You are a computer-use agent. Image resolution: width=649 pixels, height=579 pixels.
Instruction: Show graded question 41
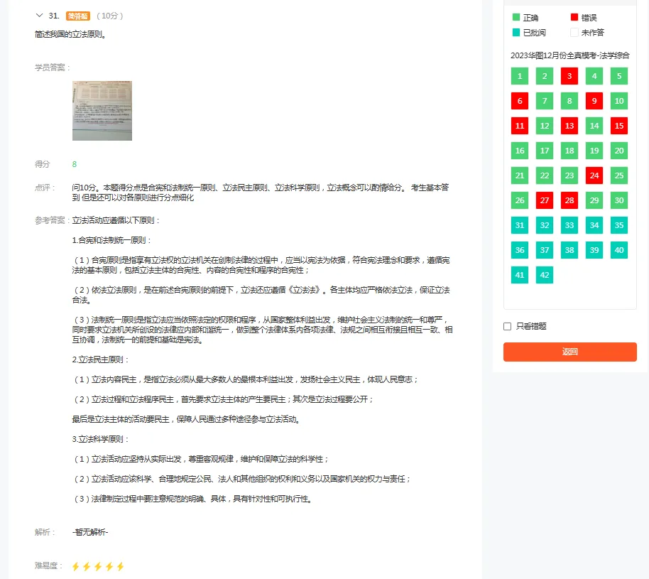(520, 275)
